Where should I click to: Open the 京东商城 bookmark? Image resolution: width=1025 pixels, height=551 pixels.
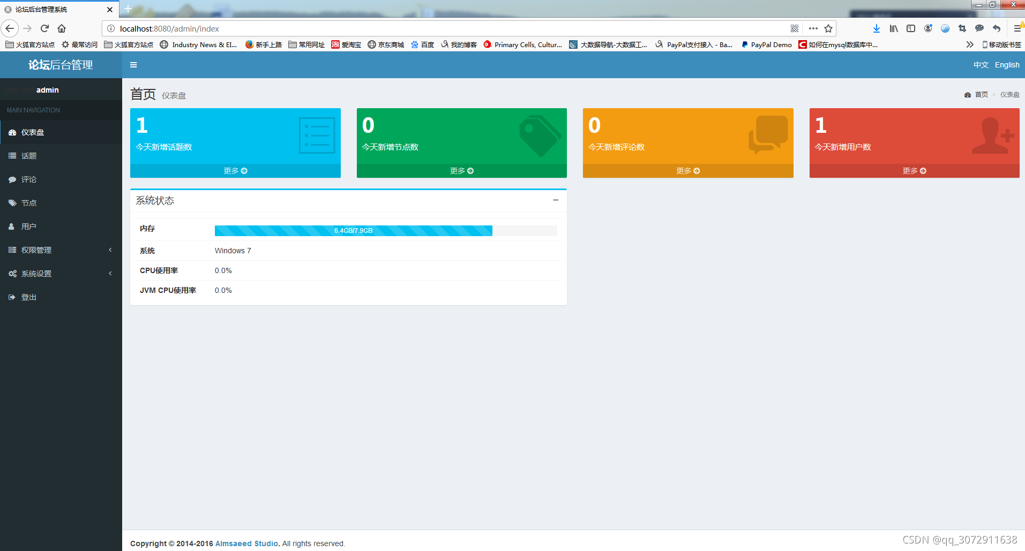pyautogui.click(x=386, y=44)
